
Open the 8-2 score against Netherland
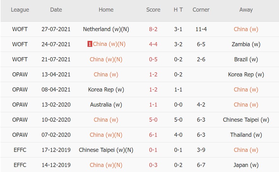153,29
